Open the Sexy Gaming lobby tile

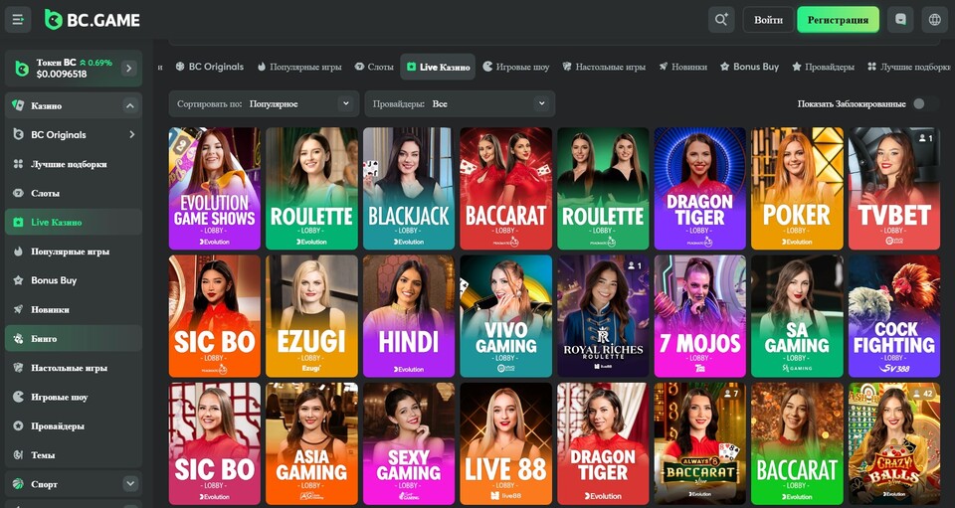point(409,443)
